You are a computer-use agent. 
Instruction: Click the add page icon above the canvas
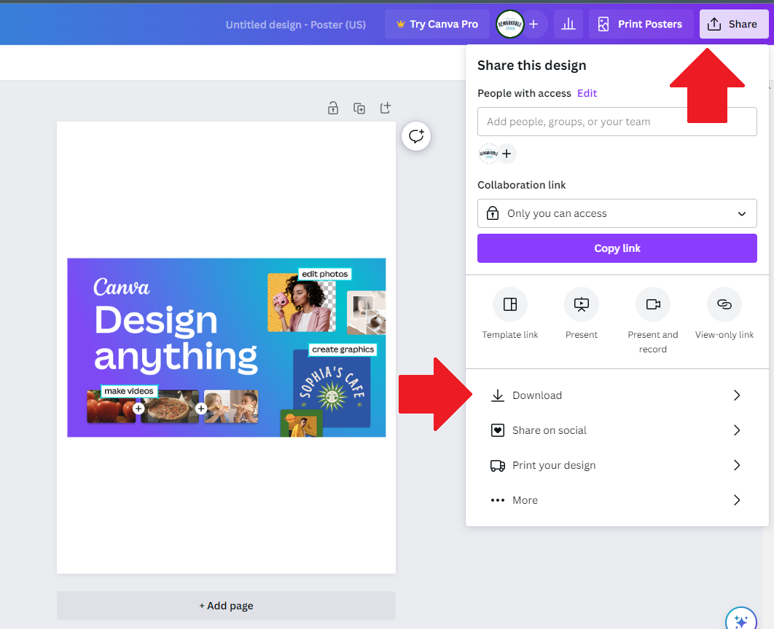pos(386,108)
